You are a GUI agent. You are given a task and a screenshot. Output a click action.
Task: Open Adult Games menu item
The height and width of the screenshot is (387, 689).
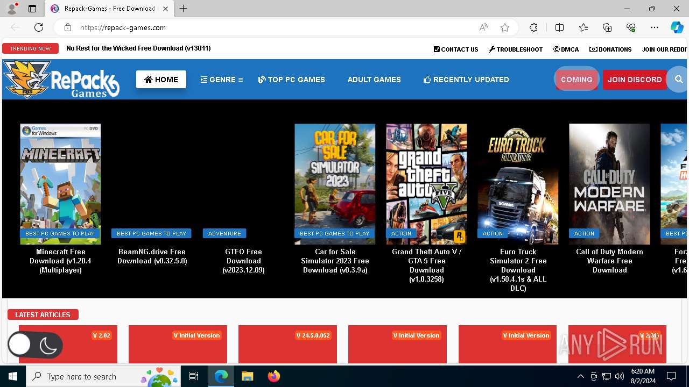pyautogui.click(x=374, y=80)
